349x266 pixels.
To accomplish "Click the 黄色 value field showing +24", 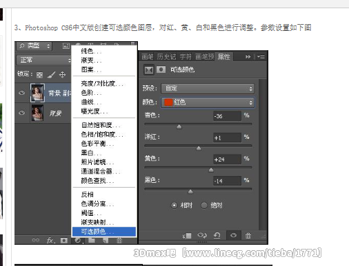I will click(227, 159).
